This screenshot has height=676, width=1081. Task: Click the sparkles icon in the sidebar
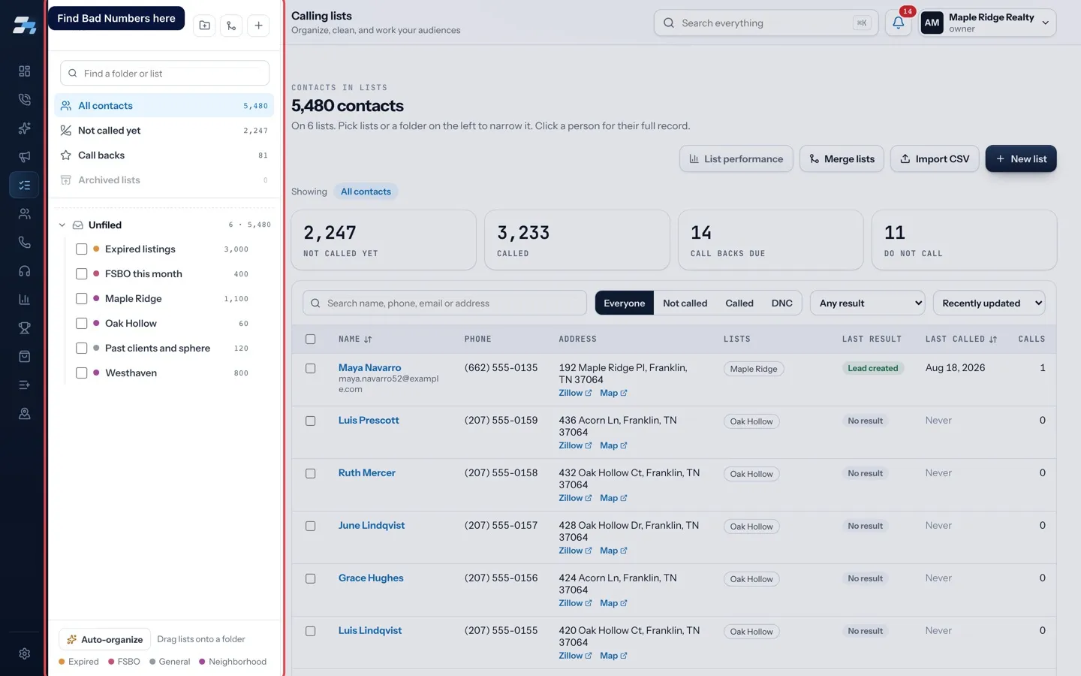[x=24, y=128]
